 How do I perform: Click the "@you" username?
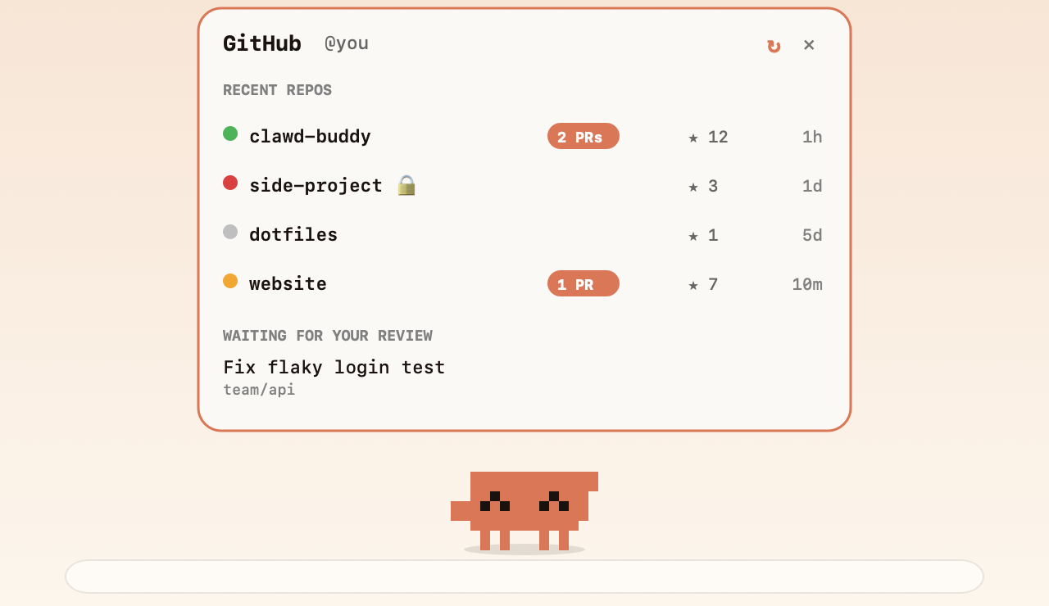pyautogui.click(x=347, y=43)
